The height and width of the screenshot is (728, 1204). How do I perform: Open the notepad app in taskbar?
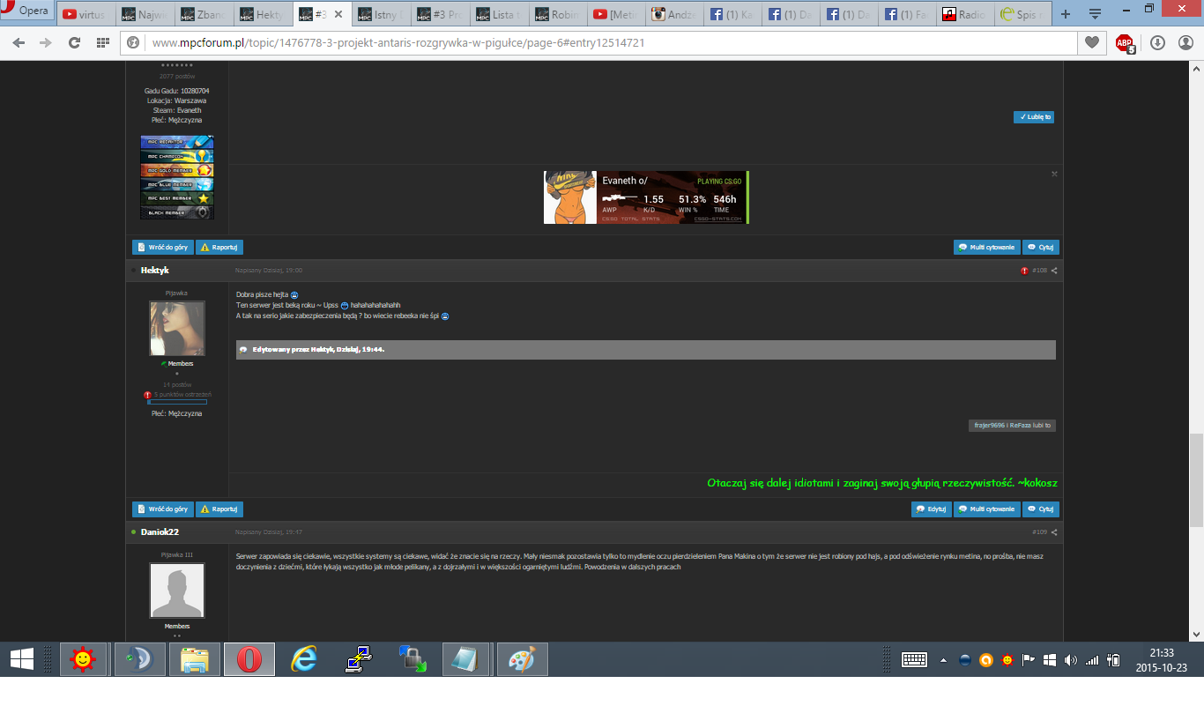(x=468, y=659)
